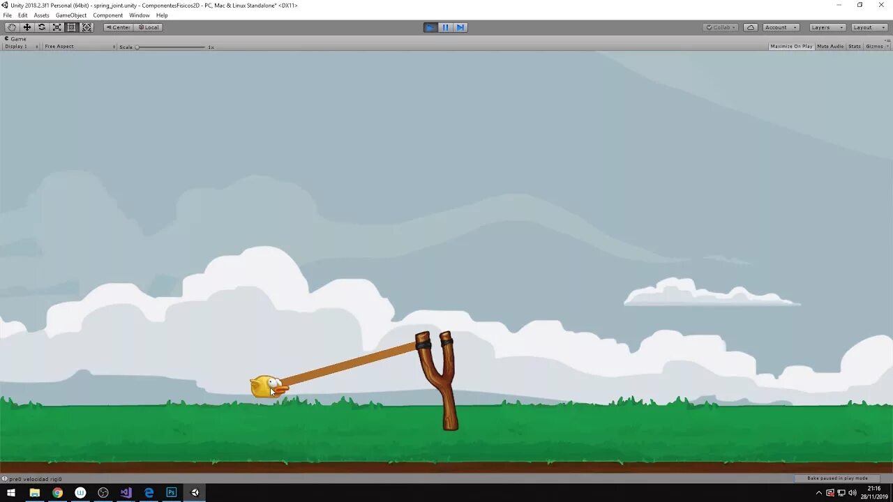The height and width of the screenshot is (502, 893).
Task: Click the yellow bird sprite
Action: 268,386
